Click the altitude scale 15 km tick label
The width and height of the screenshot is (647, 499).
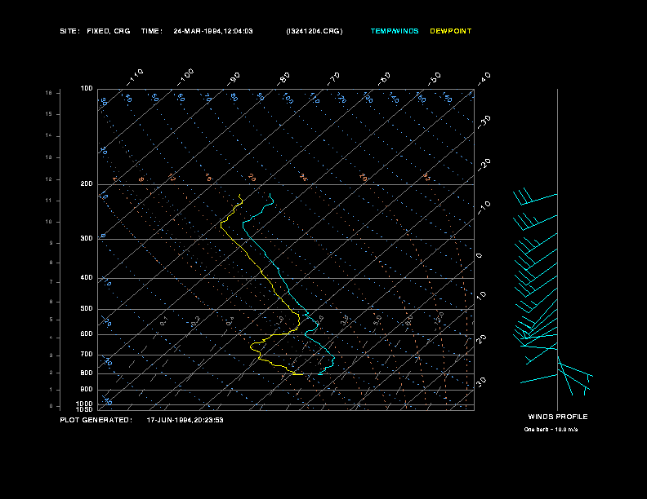coord(49,114)
